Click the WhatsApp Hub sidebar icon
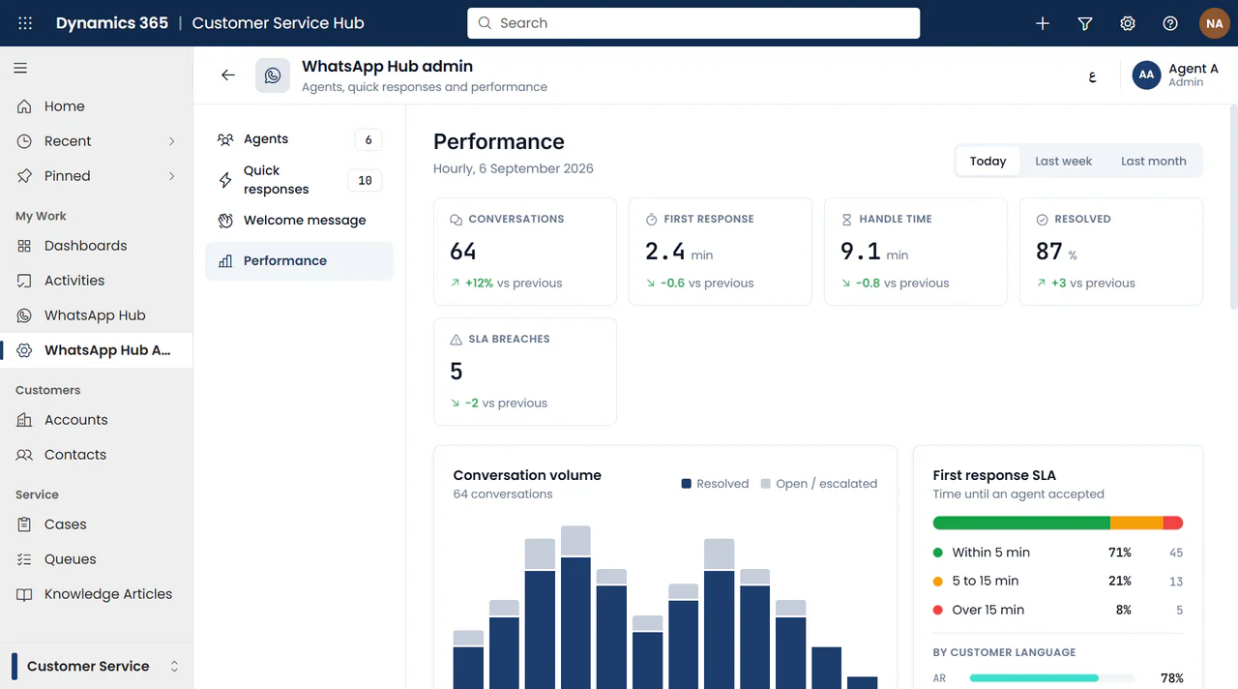The width and height of the screenshot is (1238, 689). (x=25, y=315)
